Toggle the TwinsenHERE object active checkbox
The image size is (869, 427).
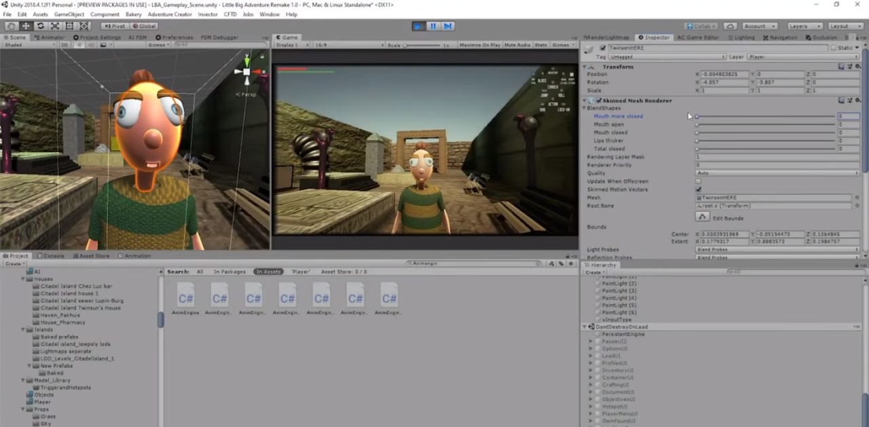(603, 48)
